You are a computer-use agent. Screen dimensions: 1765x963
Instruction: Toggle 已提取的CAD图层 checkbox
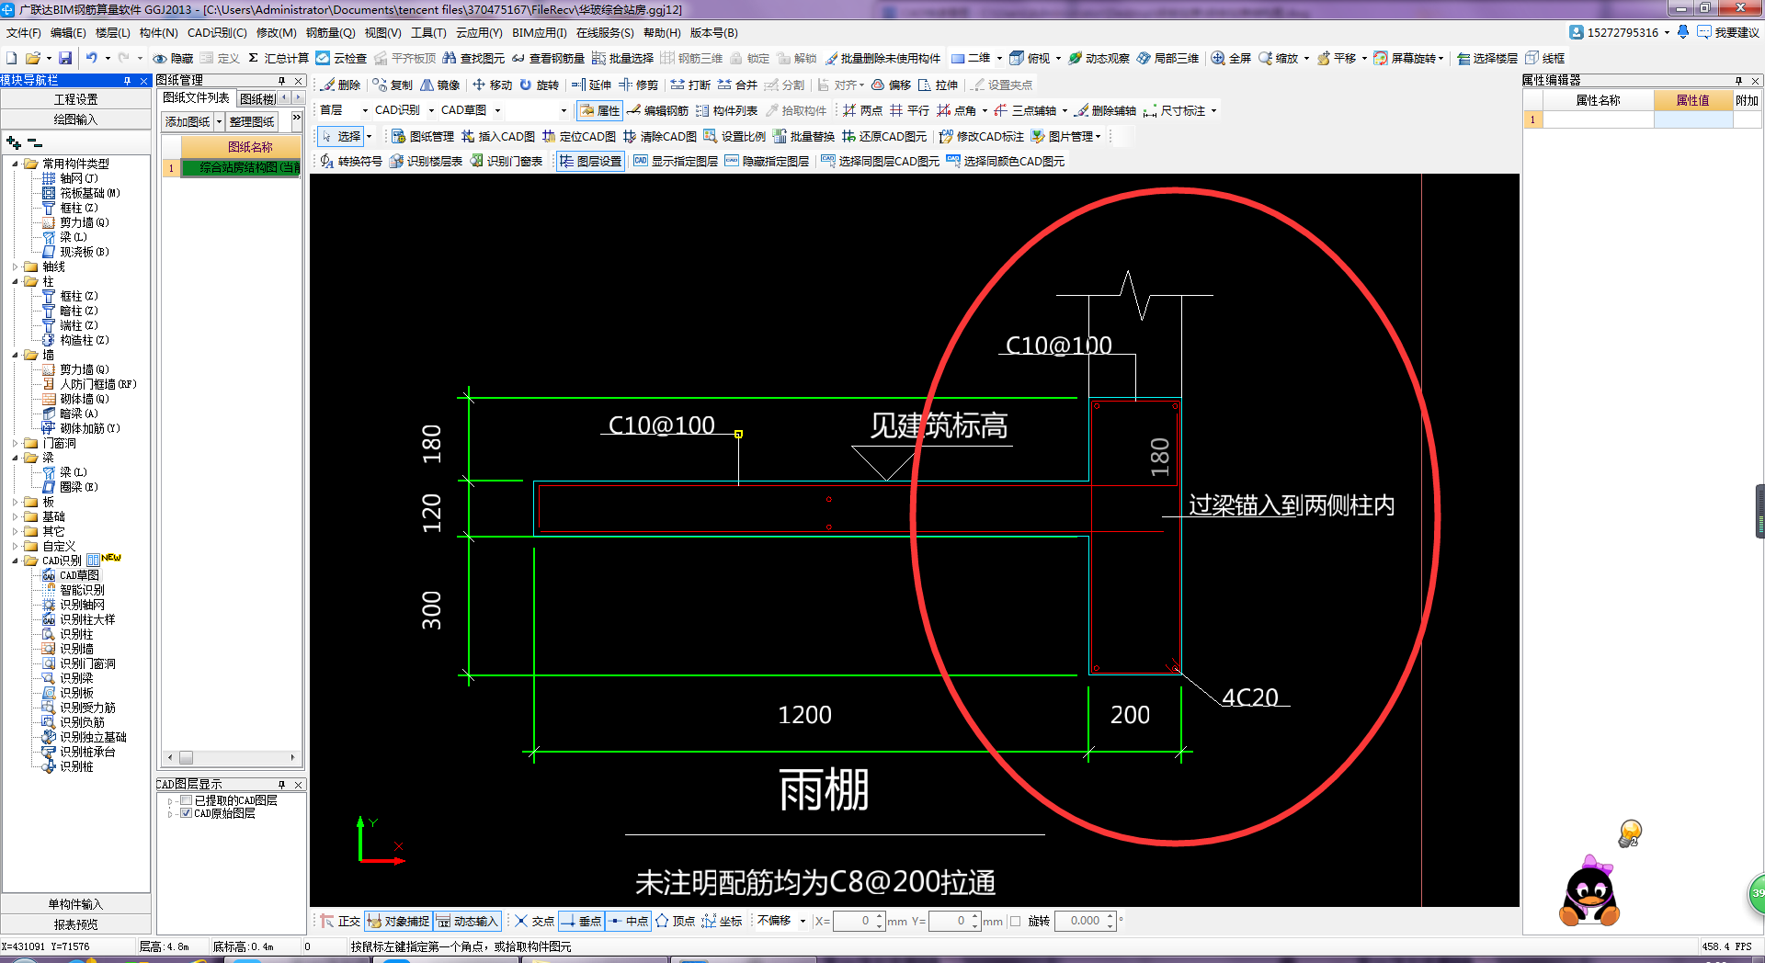(x=187, y=800)
